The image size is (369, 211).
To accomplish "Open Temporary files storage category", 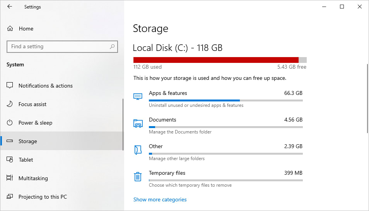I will [x=167, y=173].
